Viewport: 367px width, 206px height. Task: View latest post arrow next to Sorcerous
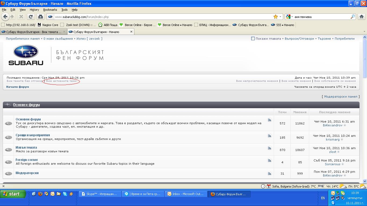coord(343,164)
